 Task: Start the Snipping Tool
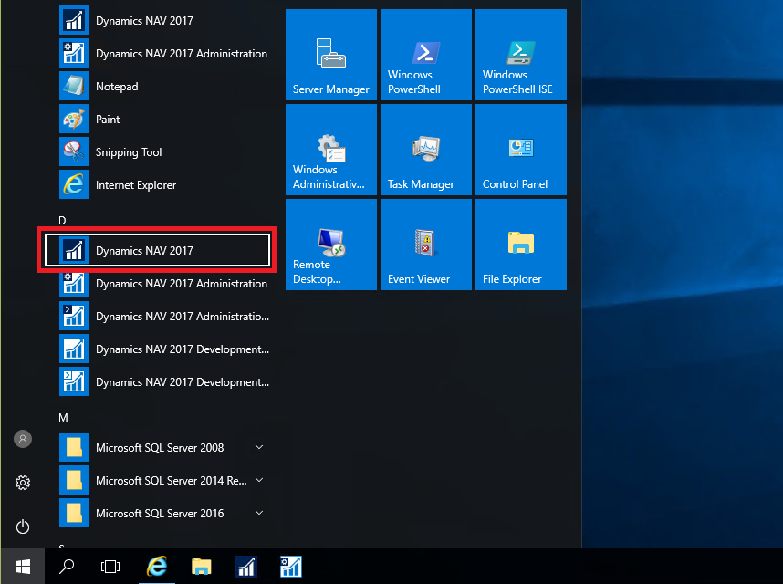pyautogui.click(x=163, y=152)
